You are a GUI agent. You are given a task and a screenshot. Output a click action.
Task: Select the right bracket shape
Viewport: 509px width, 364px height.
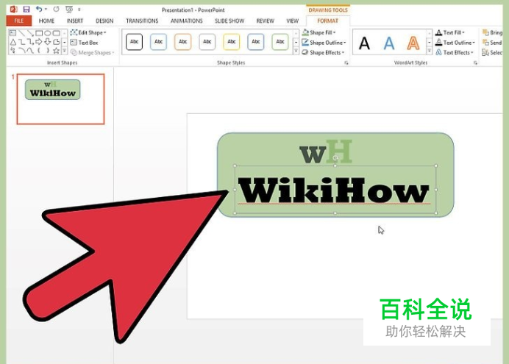tap(48, 50)
